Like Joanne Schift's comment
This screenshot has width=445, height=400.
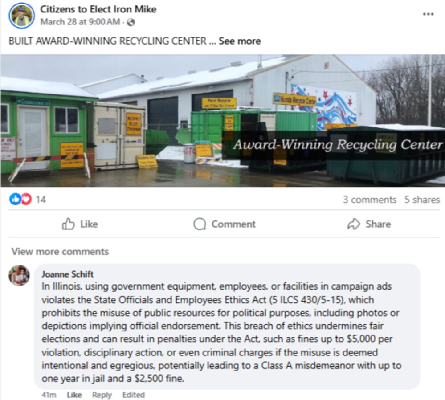74,395
